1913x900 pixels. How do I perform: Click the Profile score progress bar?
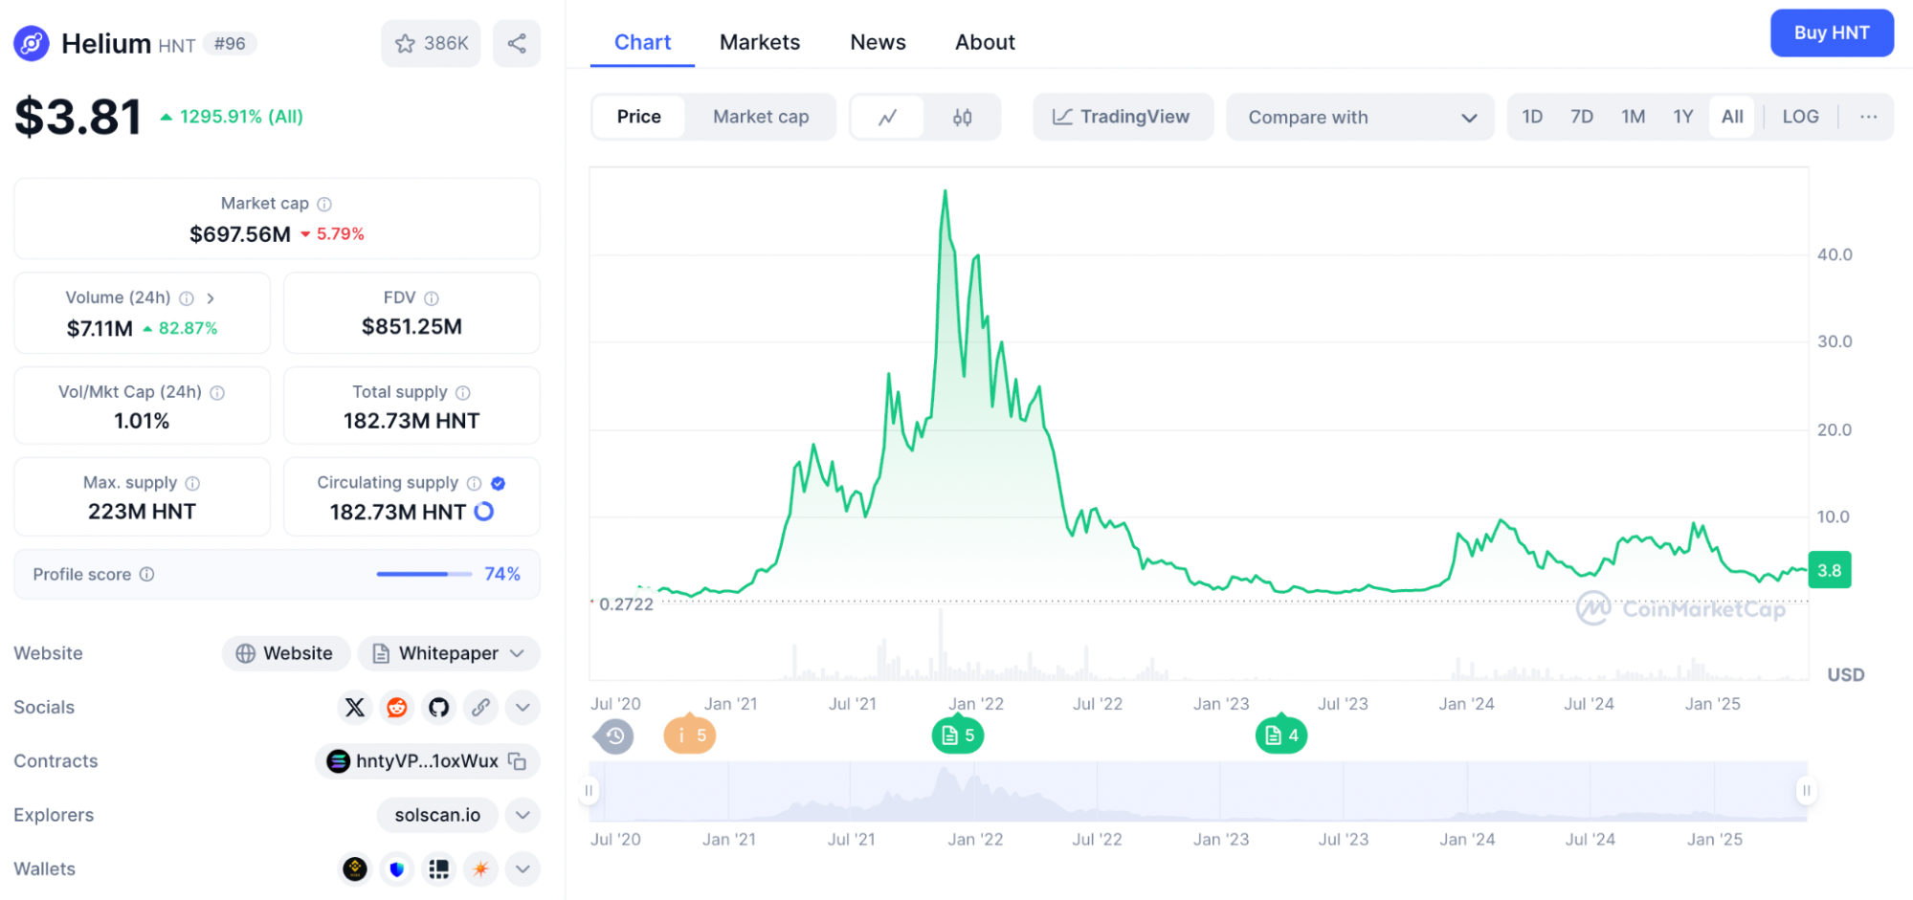point(424,574)
